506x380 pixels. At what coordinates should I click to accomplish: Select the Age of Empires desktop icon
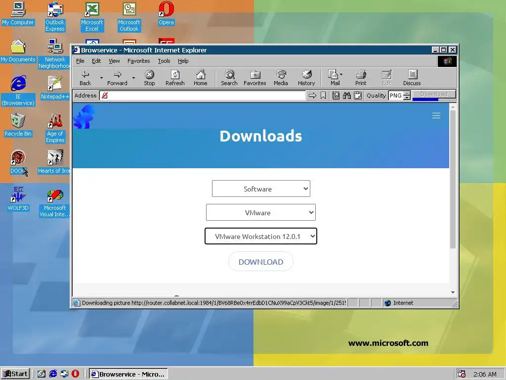tap(55, 128)
